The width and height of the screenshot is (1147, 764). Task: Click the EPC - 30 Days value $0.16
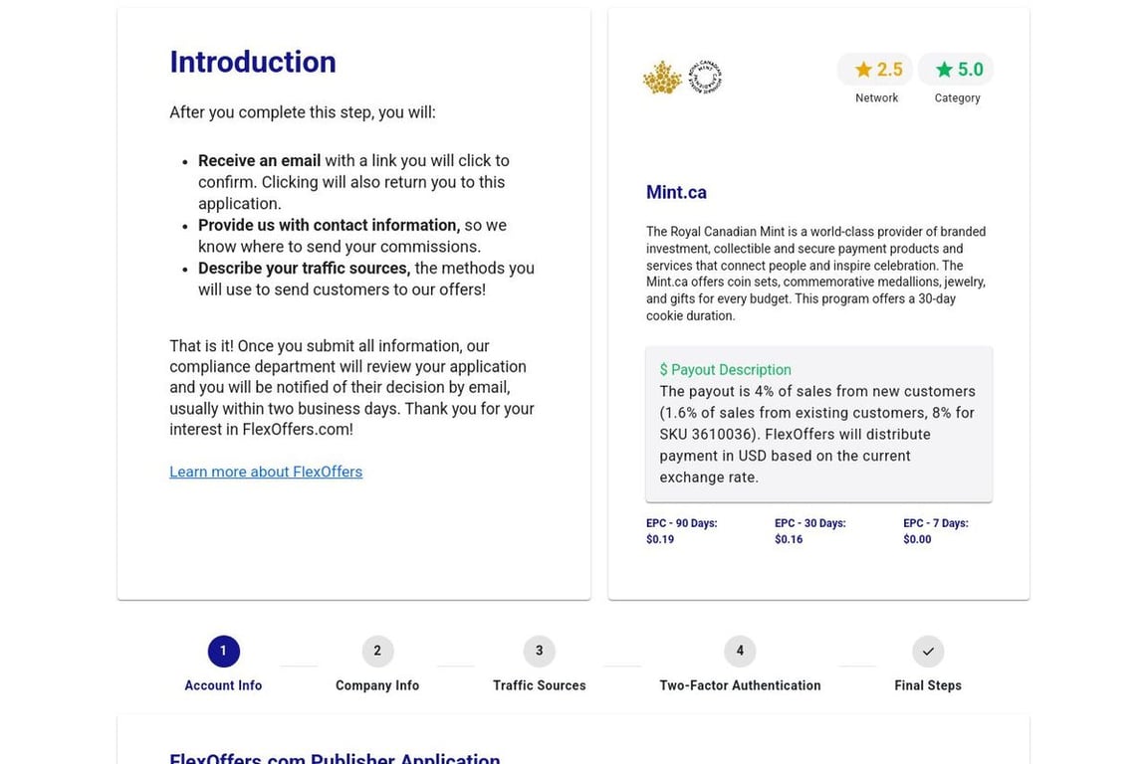(x=789, y=539)
